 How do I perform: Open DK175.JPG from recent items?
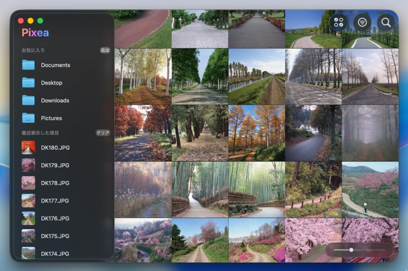point(55,236)
